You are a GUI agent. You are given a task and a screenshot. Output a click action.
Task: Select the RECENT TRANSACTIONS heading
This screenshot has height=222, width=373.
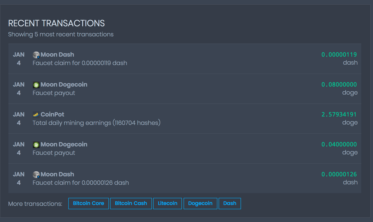[56, 23]
